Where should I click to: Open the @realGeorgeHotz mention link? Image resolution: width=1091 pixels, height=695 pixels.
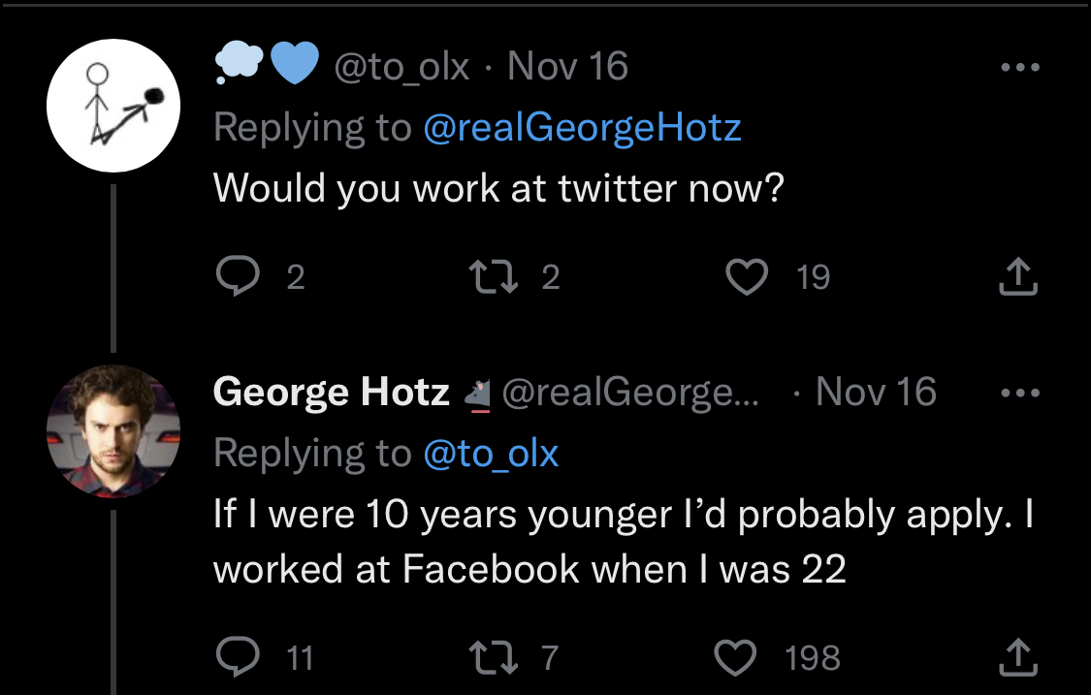[582, 128]
